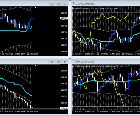Click the 31 Mar 07:15 time label
The image size is (140, 116).
[x=90, y=54]
